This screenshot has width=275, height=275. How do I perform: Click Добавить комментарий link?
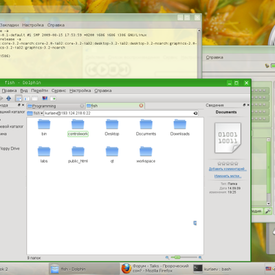click(228, 169)
